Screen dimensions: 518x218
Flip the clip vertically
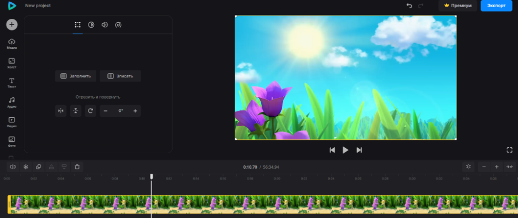[76, 111]
